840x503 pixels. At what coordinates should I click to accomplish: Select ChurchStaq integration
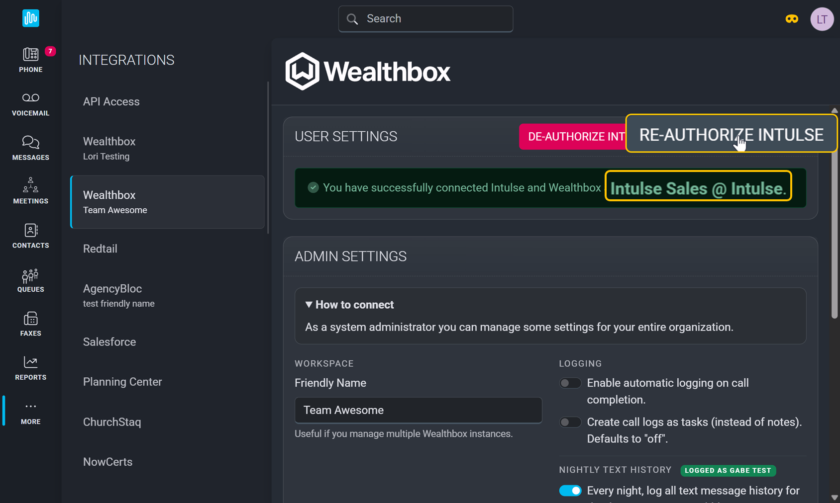[x=167, y=422]
